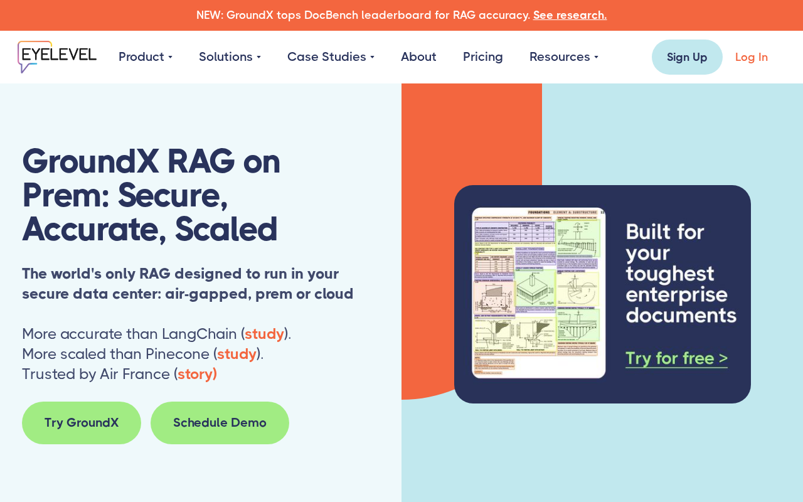Click the NEW: GroundX tops DocBench announcement text

click(x=363, y=15)
